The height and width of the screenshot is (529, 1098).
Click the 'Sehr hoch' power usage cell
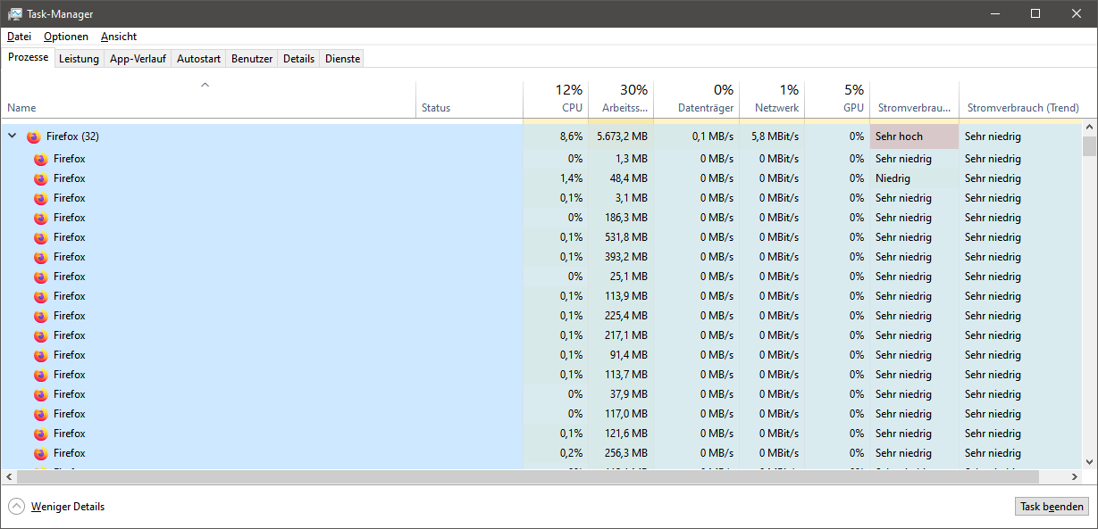[914, 136]
